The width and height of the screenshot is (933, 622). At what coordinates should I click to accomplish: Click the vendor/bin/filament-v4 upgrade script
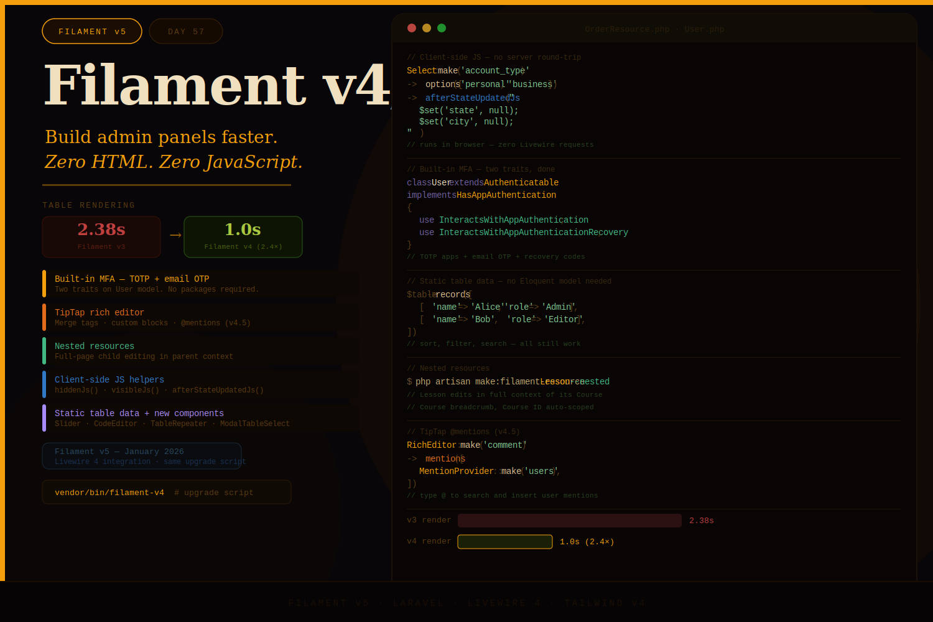pos(166,491)
